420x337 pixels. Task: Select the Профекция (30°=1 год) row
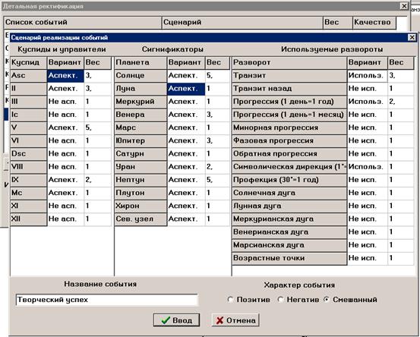(x=289, y=180)
